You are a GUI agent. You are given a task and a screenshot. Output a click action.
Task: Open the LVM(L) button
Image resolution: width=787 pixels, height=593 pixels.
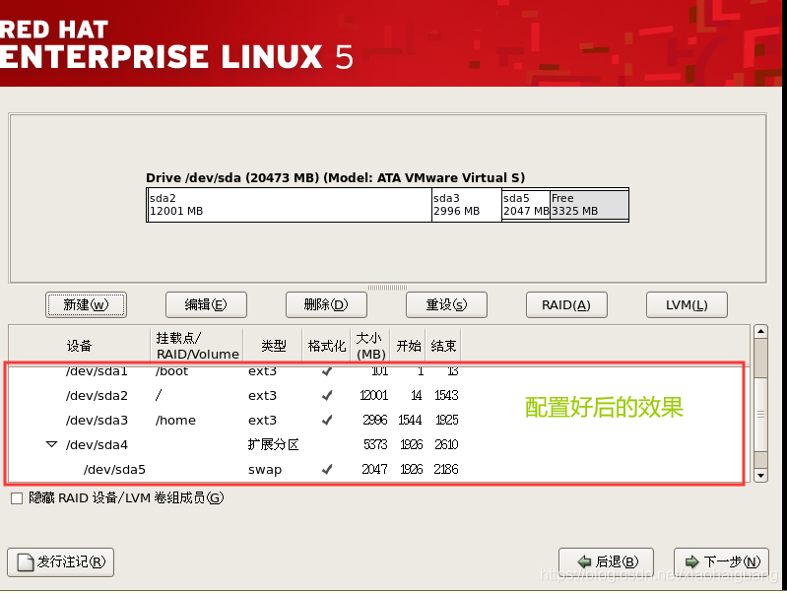coord(687,304)
